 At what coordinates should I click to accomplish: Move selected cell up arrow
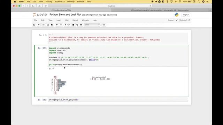(57, 25)
